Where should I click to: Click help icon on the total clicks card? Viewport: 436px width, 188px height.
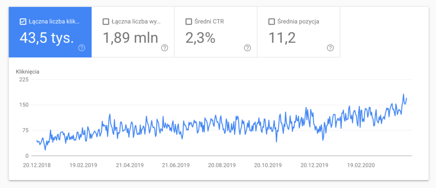(x=82, y=48)
